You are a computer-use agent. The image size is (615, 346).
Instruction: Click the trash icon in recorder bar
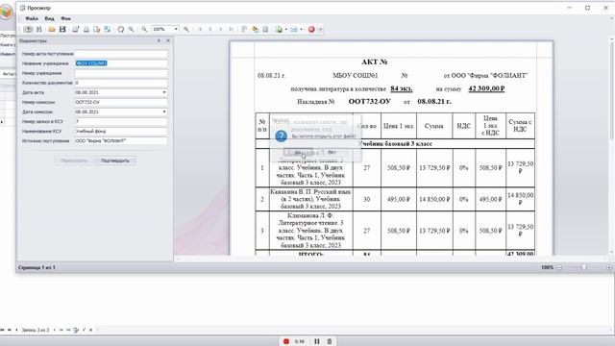[330, 341]
